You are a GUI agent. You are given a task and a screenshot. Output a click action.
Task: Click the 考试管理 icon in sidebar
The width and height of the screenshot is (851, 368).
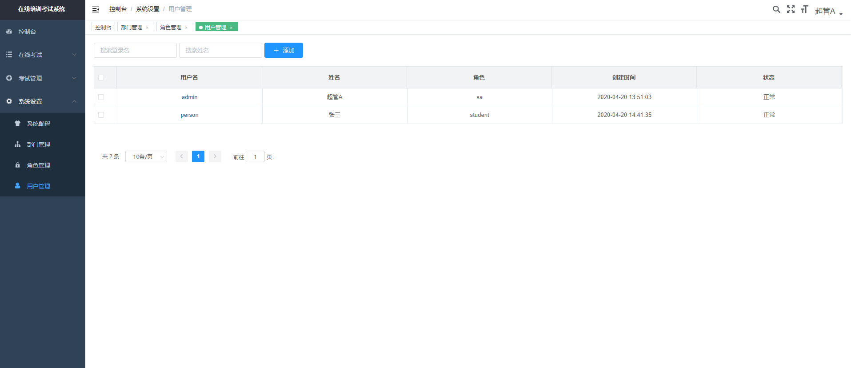[9, 78]
